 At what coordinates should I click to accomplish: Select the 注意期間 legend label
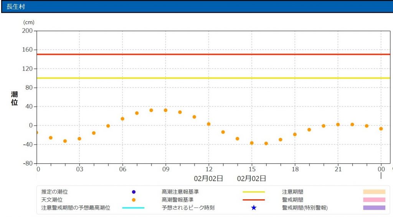(x=292, y=192)
